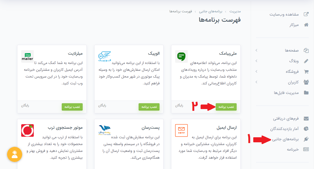Click the MailerLite logo on the میلرلایت card
This screenshot has height=169, width=314.
tap(27, 56)
